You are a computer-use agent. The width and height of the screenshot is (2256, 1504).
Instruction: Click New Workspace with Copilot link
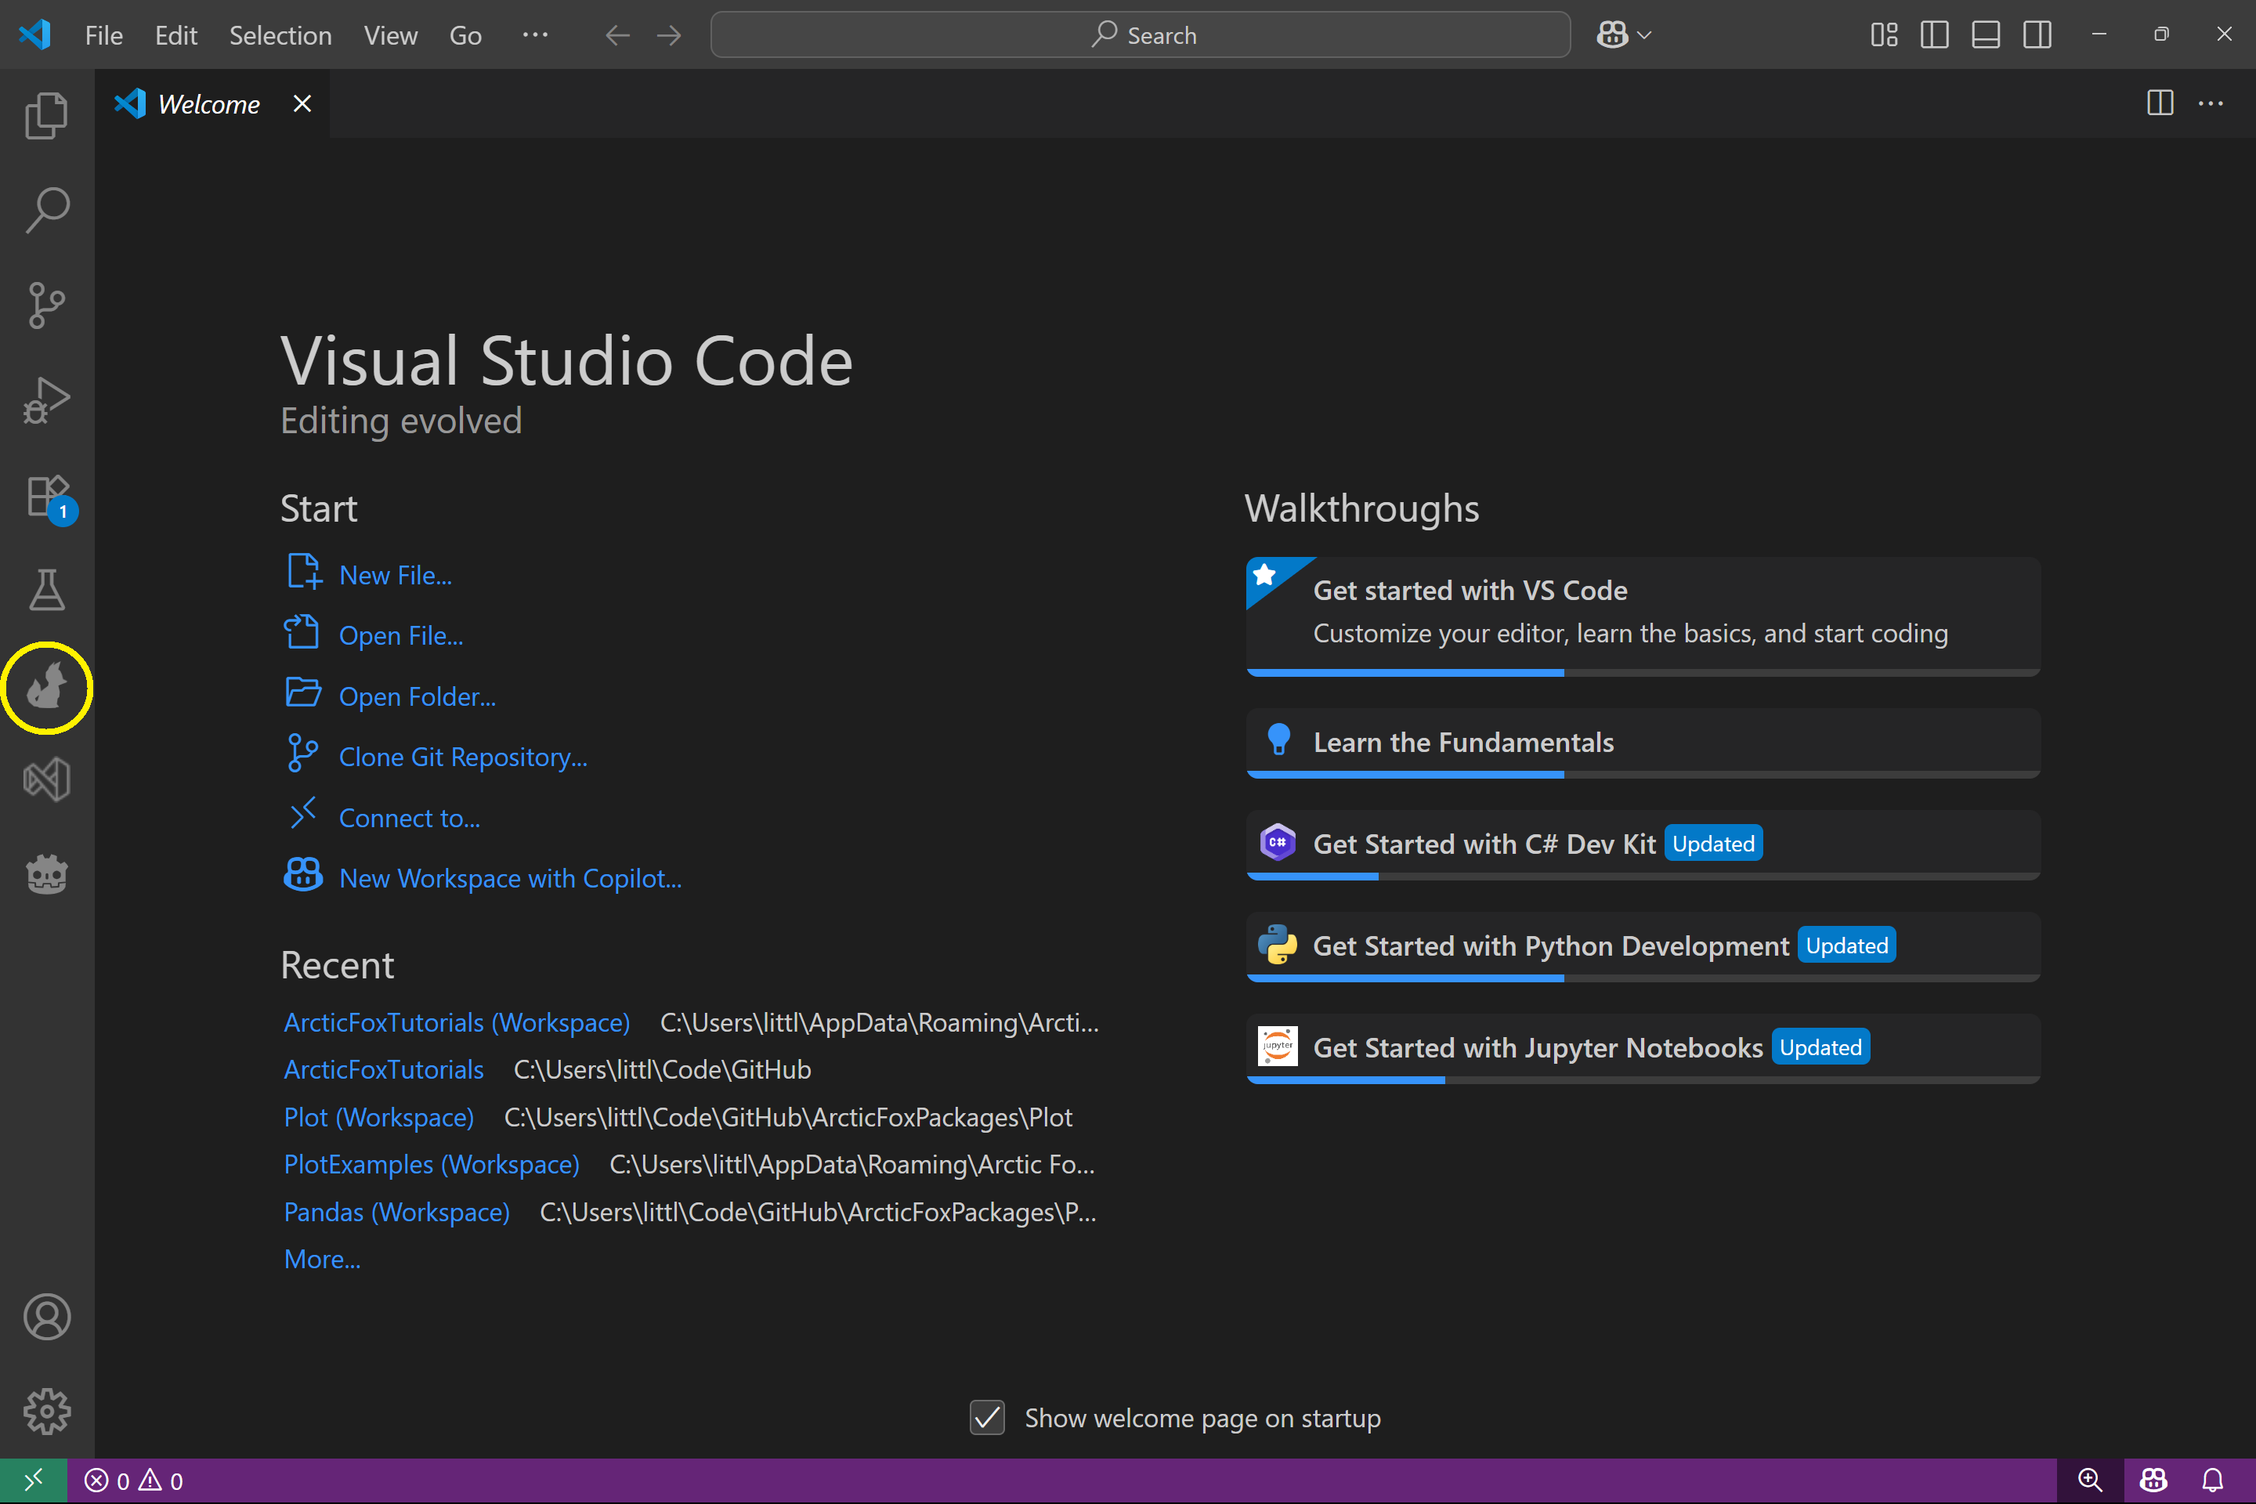click(x=510, y=880)
